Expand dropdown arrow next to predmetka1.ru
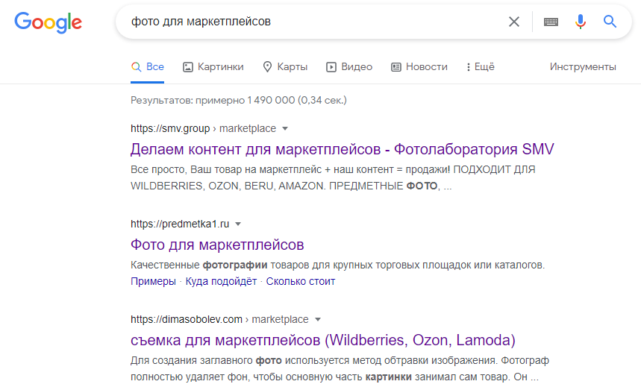Viewport: 641px width, 390px height. [x=238, y=224]
